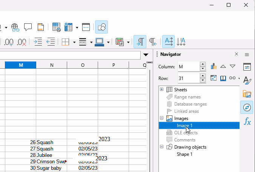This screenshot has width=255, height=172.
Task: Delete decimal place icon
Action: (x=22, y=42)
